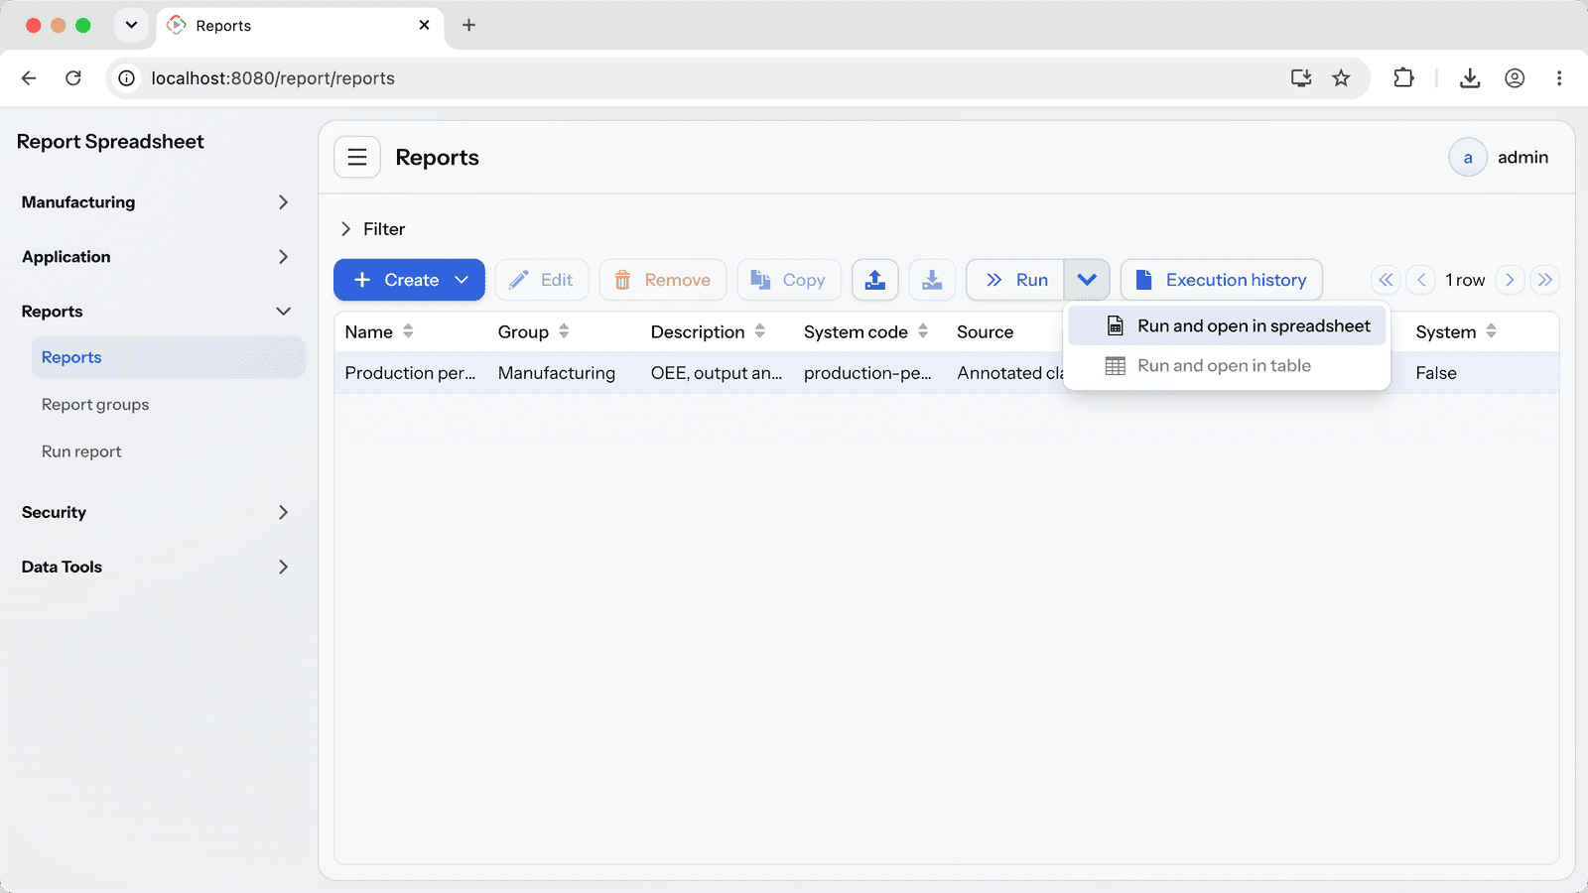Go to previous page arrow
The height and width of the screenshot is (893, 1588).
click(x=1421, y=280)
